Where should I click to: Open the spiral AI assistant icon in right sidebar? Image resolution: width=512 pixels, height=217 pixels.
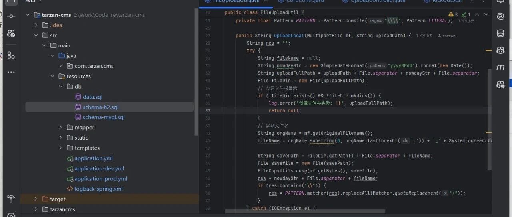[x=500, y=16]
